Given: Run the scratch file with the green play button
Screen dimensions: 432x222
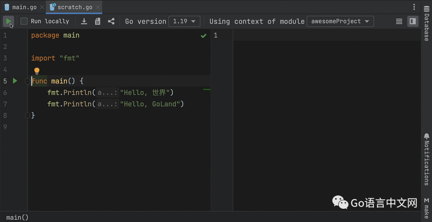Looking at the screenshot, I should (8, 21).
